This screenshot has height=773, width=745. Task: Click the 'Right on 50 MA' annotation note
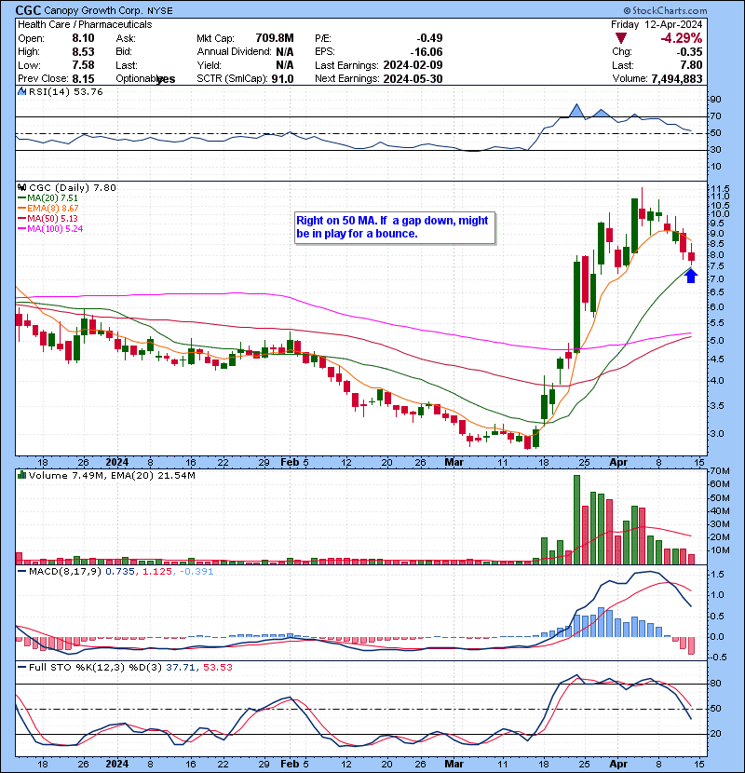click(395, 228)
